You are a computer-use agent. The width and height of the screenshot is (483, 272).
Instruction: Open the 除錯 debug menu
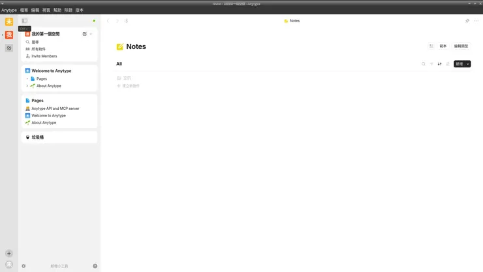click(x=69, y=10)
